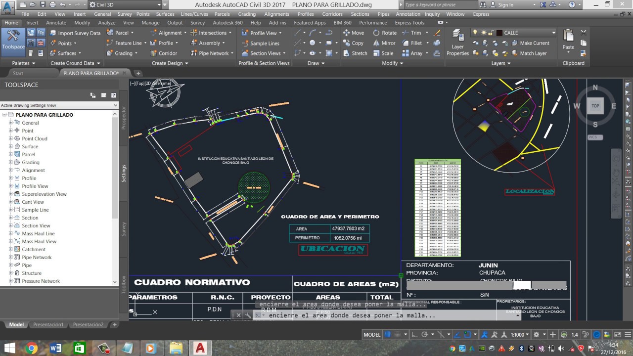Expand the Surface tree node
The height and width of the screenshot is (356, 633).
pos(10,146)
